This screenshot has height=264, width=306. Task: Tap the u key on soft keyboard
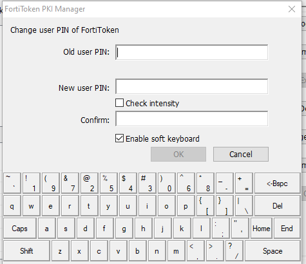pos(128,205)
